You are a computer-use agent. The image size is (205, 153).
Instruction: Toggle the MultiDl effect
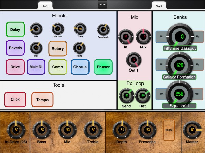pyautogui.click(x=36, y=67)
